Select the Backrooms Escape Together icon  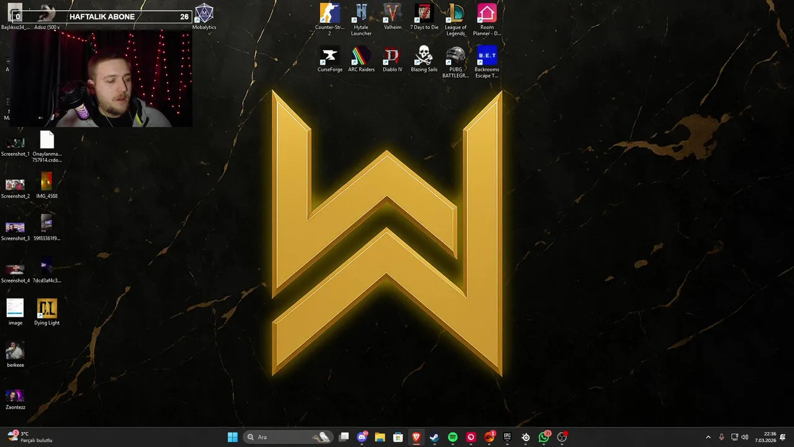pos(487,61)
